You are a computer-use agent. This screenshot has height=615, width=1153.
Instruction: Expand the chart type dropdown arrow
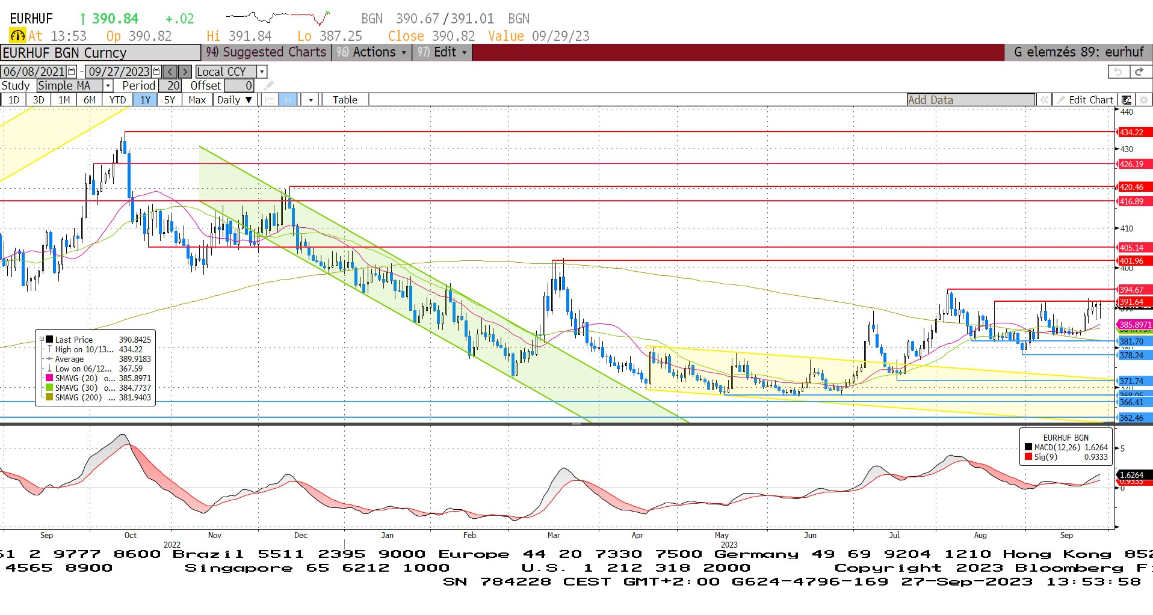pyautogui.click(x=311, y=100)
